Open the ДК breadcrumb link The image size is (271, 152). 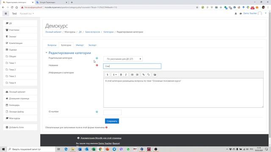[80, 32]
